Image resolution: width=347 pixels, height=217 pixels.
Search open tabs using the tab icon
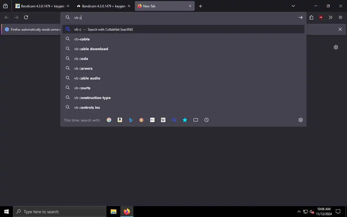tap(196, 120)
